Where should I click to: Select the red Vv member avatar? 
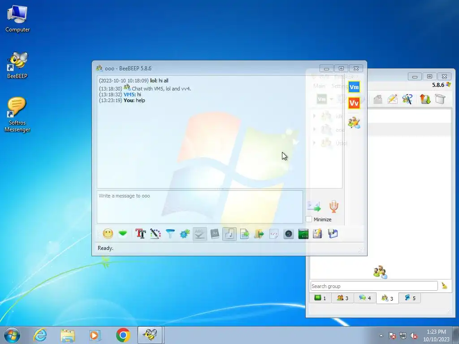pos(354,103)
